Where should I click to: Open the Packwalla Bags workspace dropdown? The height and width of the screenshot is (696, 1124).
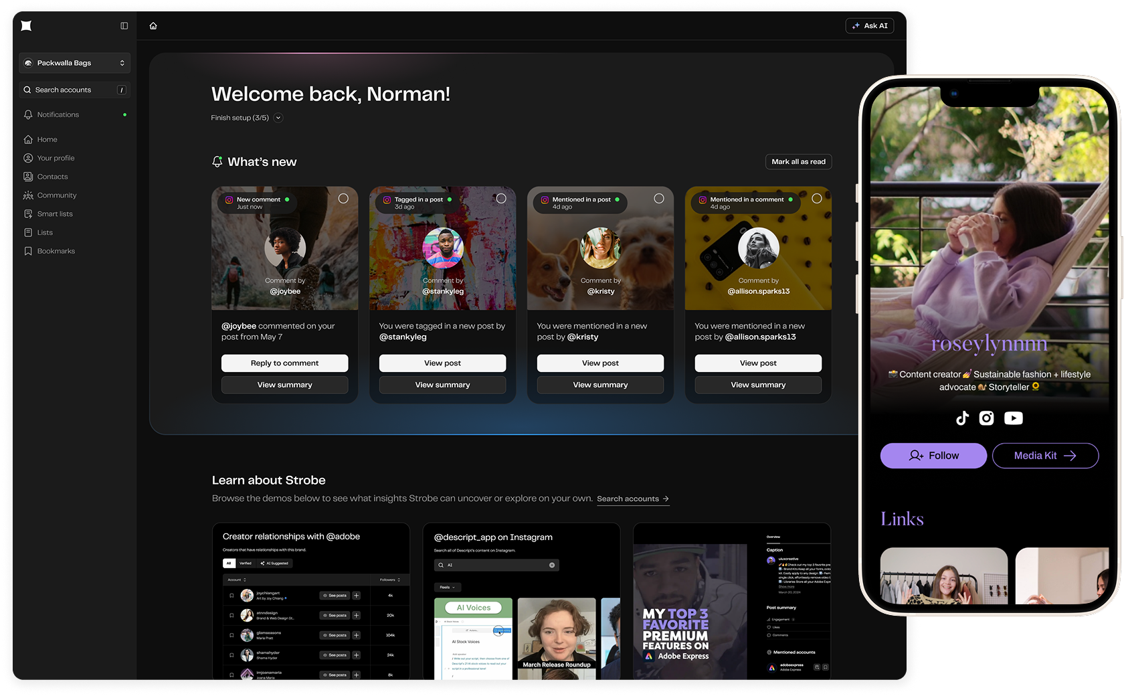coord(74,63)
